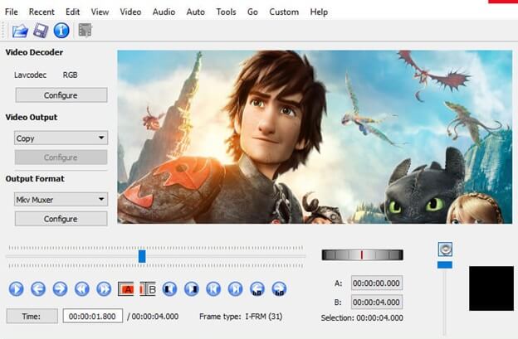
Task: Set selection start marker A
Action: (x=126, y=289)
